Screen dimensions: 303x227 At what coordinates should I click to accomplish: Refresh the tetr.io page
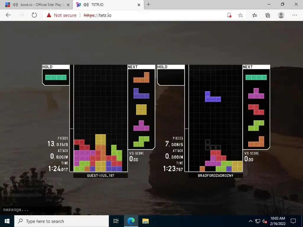(34, 15)
